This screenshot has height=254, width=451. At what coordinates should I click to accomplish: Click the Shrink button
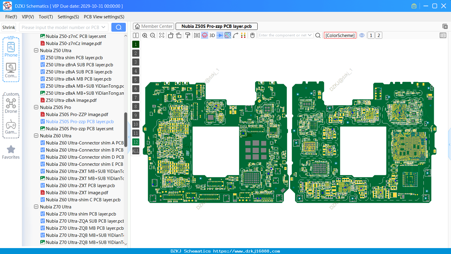tap(9, 27)
